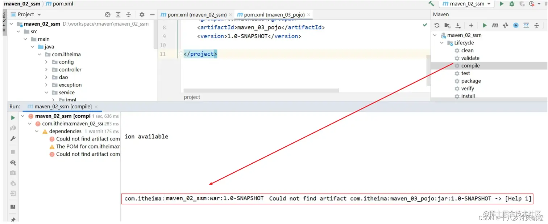Viewport: 548px width, 224px height.
Task: Click the Stop square icon in Run panel
Action: tap(13, 152)
